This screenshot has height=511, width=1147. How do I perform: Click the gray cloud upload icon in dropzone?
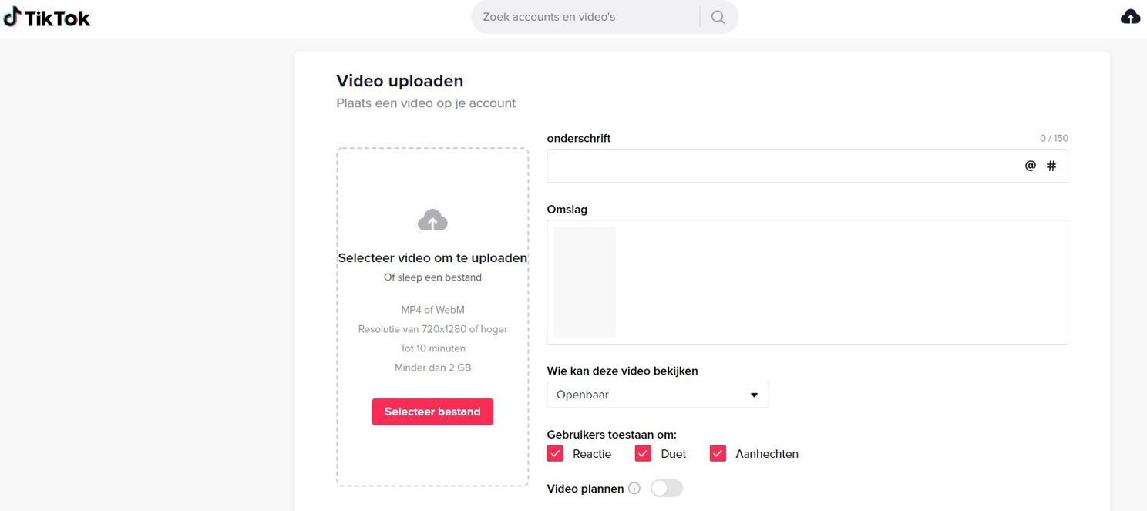(x=432, y=220)
